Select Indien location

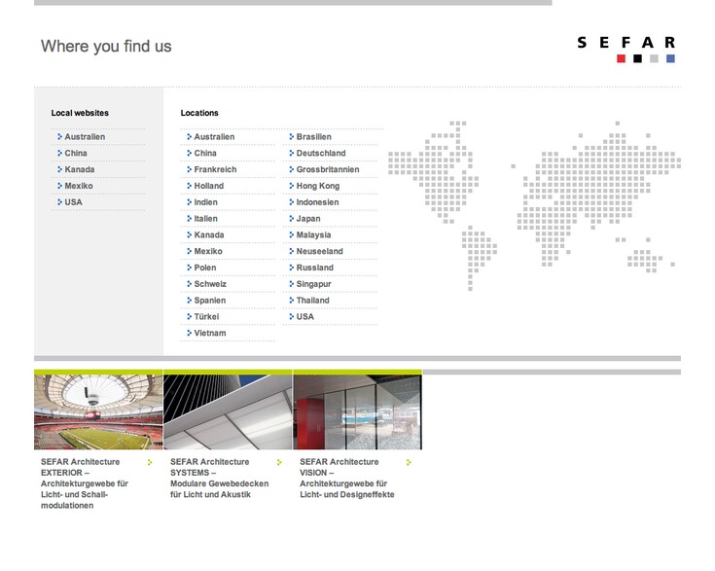205,202
